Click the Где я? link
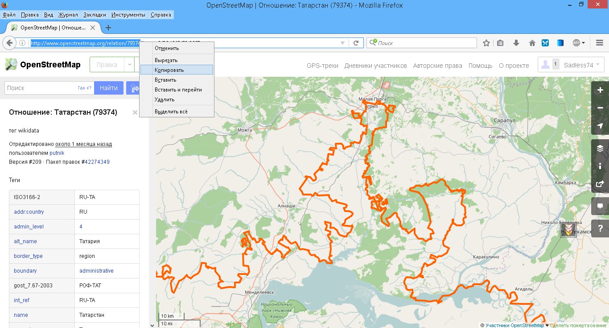Screen dimensions: 609x328 (85, 88)
